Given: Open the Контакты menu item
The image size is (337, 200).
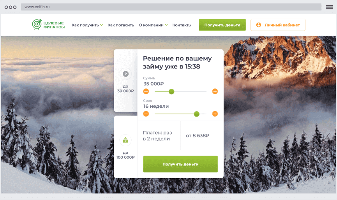Looking at the screenshot, I should click(182, 25).
